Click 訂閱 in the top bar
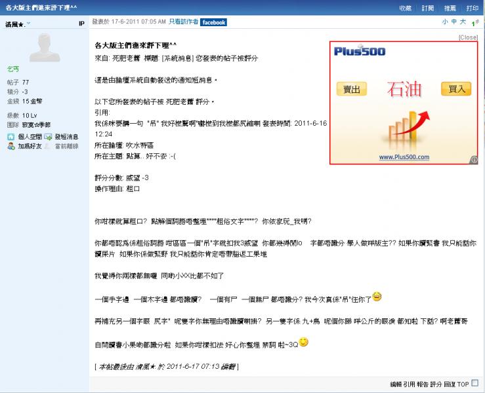 tap(428, 8)
